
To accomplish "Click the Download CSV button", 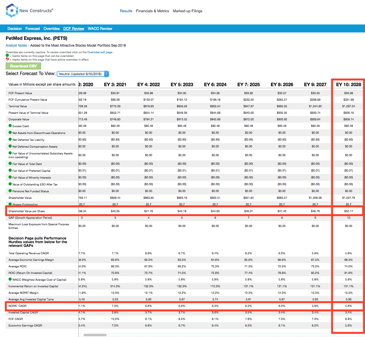I will click(23, 66).
